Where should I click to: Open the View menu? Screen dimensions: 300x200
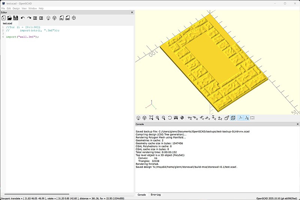point(24,8)
